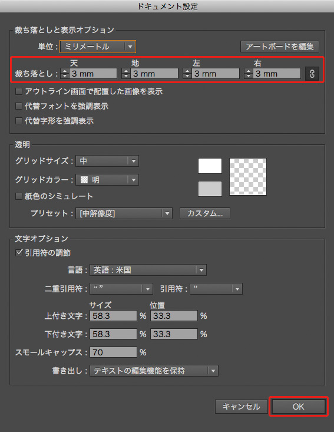Viewport: 334px width, 432px height.
Task: Click the gray grid color swatch
Action: click(x=210, y=189)
